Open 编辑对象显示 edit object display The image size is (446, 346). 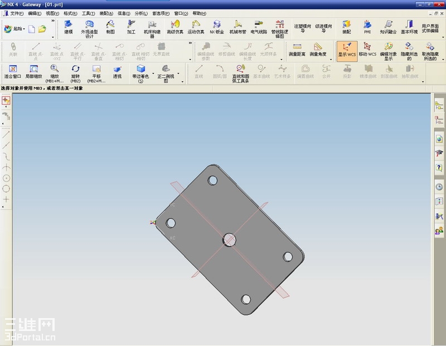388,51
